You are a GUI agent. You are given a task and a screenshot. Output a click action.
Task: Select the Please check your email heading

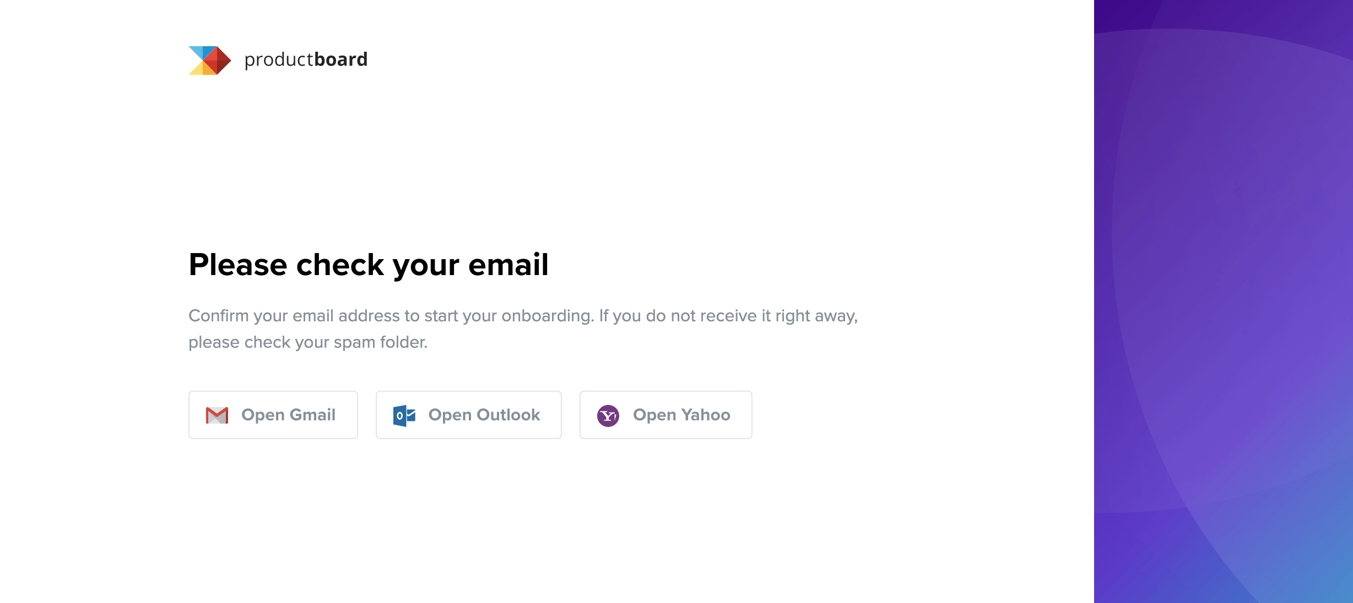(x=368, y=266)
